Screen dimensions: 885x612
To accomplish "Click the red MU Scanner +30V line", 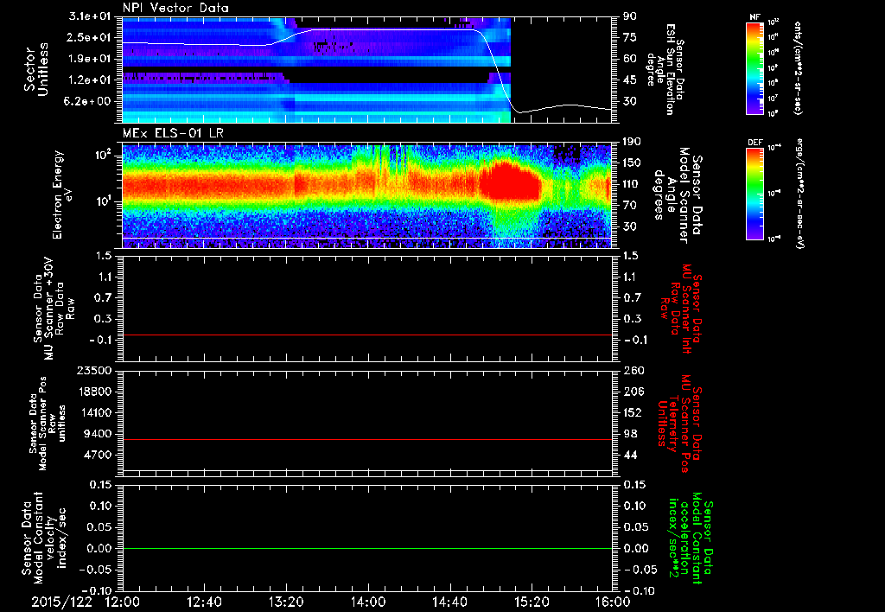I will (367, 335).
